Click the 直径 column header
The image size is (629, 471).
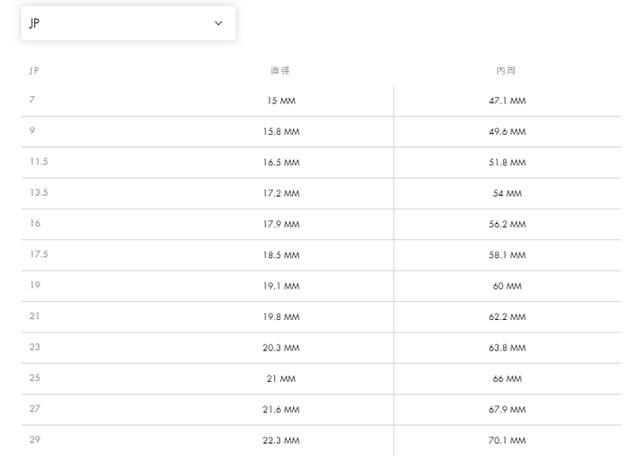(280, 70)
